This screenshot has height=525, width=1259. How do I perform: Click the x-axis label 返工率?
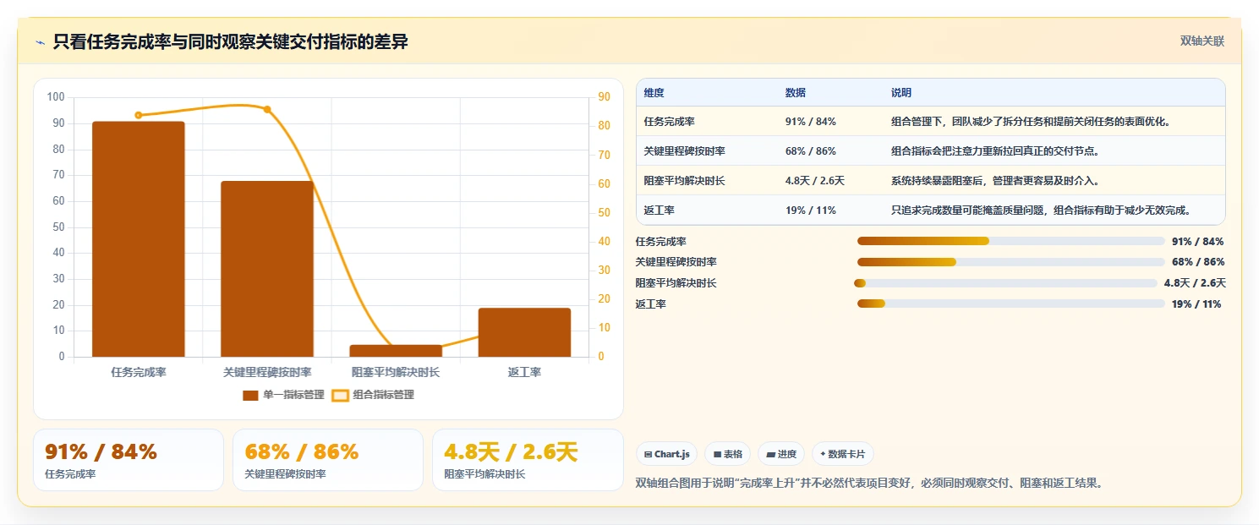pos(524,372)
